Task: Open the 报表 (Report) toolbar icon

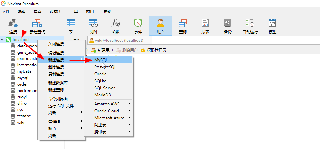Action: click(x=205, y=23)
